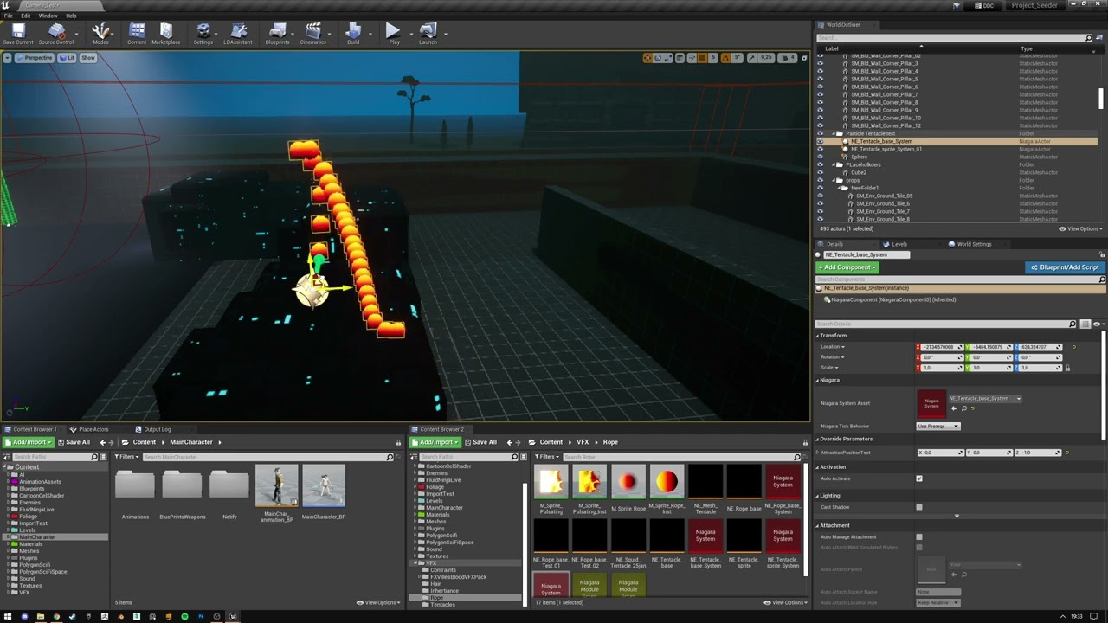The width and height of the screenshot is (1108, 623).
Task: Open the Blueprints toolbar icon
Action: pos(278,34)
